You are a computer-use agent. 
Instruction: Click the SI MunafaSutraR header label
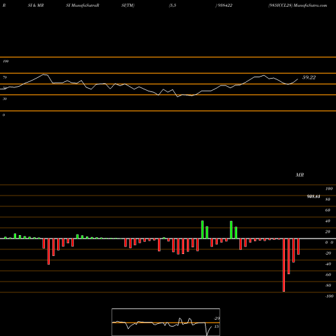pos(83,5)
